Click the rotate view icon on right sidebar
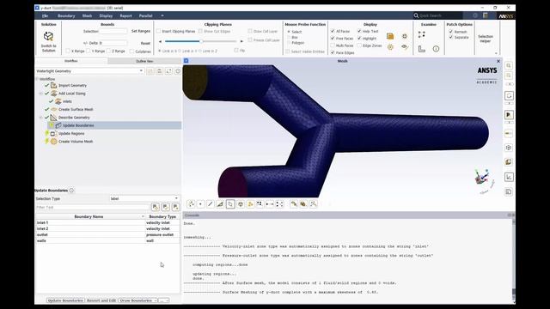 pos(509,95)
